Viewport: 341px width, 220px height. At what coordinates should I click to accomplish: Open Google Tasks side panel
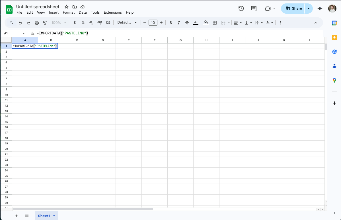click(x=334, y=52)
